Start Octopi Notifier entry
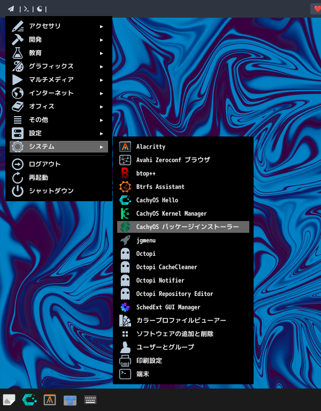This screenshot has width=321, height=411. [x=183, y=280]
